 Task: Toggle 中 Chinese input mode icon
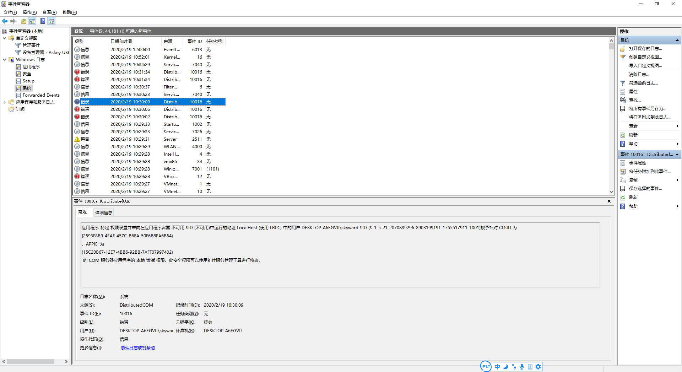click(497, 367)
